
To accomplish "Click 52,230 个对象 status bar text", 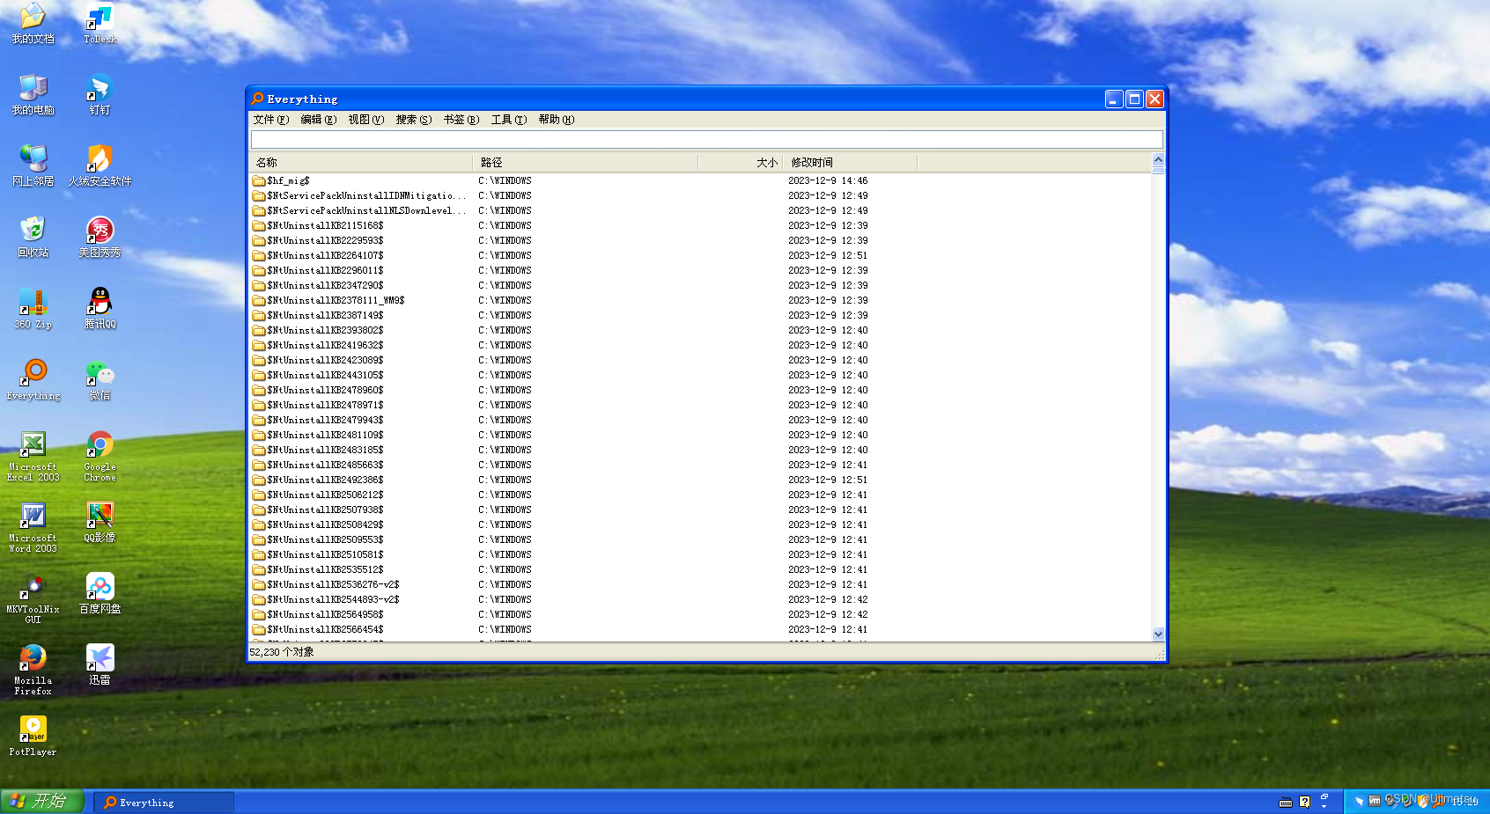I will 282,652.
